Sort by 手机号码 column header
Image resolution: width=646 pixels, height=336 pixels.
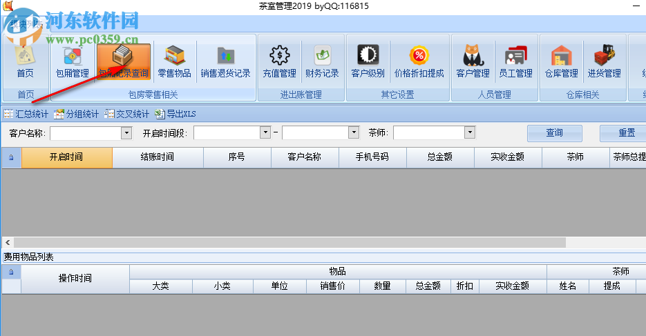click(372, 157)
